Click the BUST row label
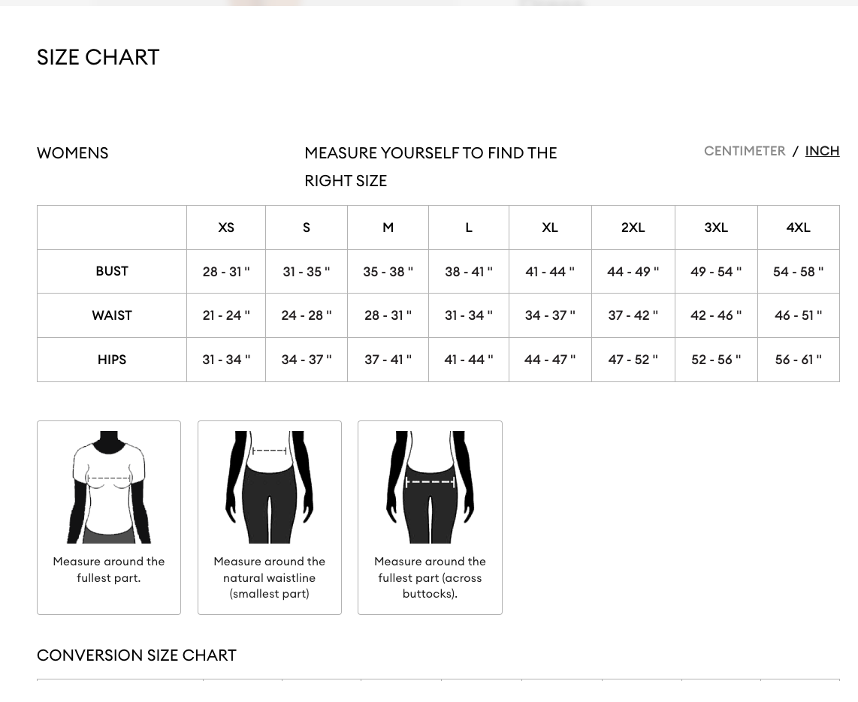 coord(112,271)
